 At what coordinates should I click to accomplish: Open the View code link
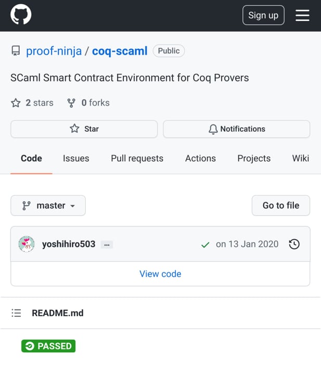coord(160,274)
